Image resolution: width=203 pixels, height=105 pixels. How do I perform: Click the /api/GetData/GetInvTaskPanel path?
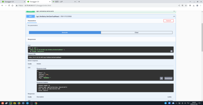(x=48, y=16)
